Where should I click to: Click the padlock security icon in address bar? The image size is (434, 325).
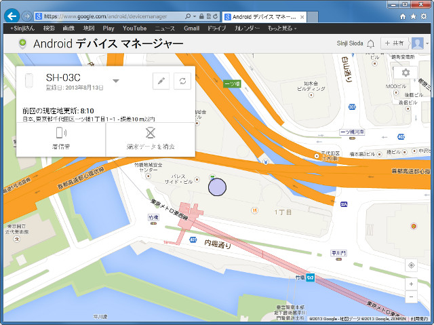201,16
